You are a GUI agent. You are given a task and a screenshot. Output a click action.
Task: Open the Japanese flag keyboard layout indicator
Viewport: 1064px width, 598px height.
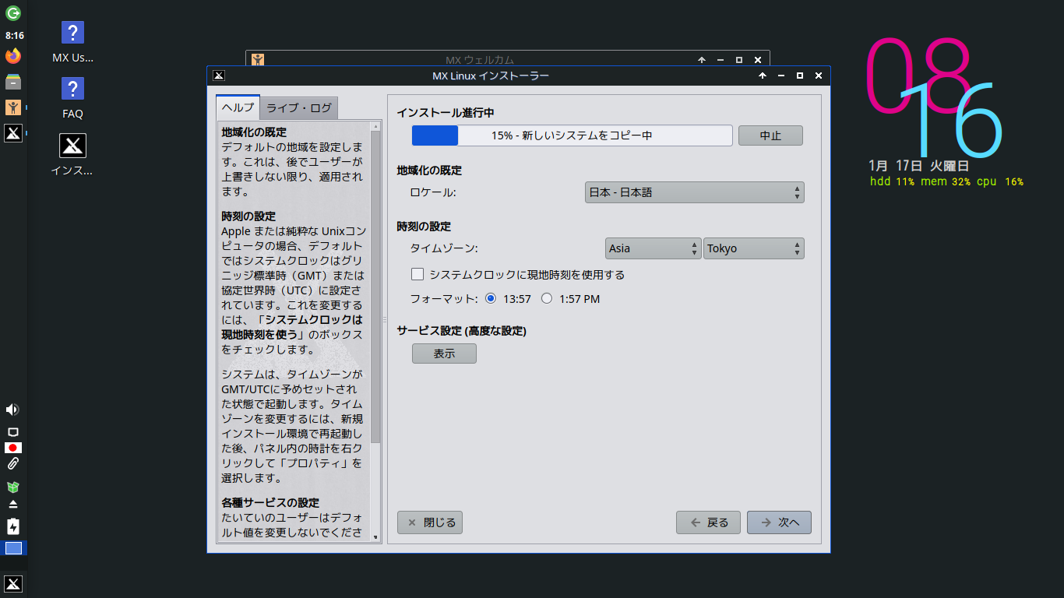pos(12,448)
